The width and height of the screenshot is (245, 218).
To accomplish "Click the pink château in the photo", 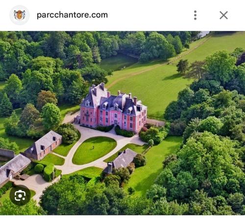I will 113,109.
